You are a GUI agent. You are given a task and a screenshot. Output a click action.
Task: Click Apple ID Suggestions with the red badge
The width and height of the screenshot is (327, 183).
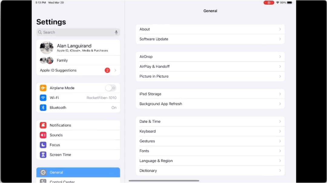[78, 70]
